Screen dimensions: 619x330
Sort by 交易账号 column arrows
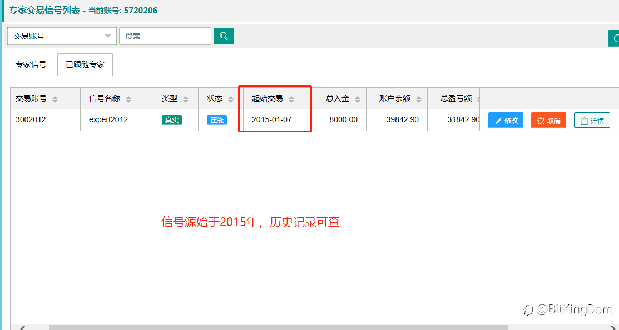[x=55, y=99]
